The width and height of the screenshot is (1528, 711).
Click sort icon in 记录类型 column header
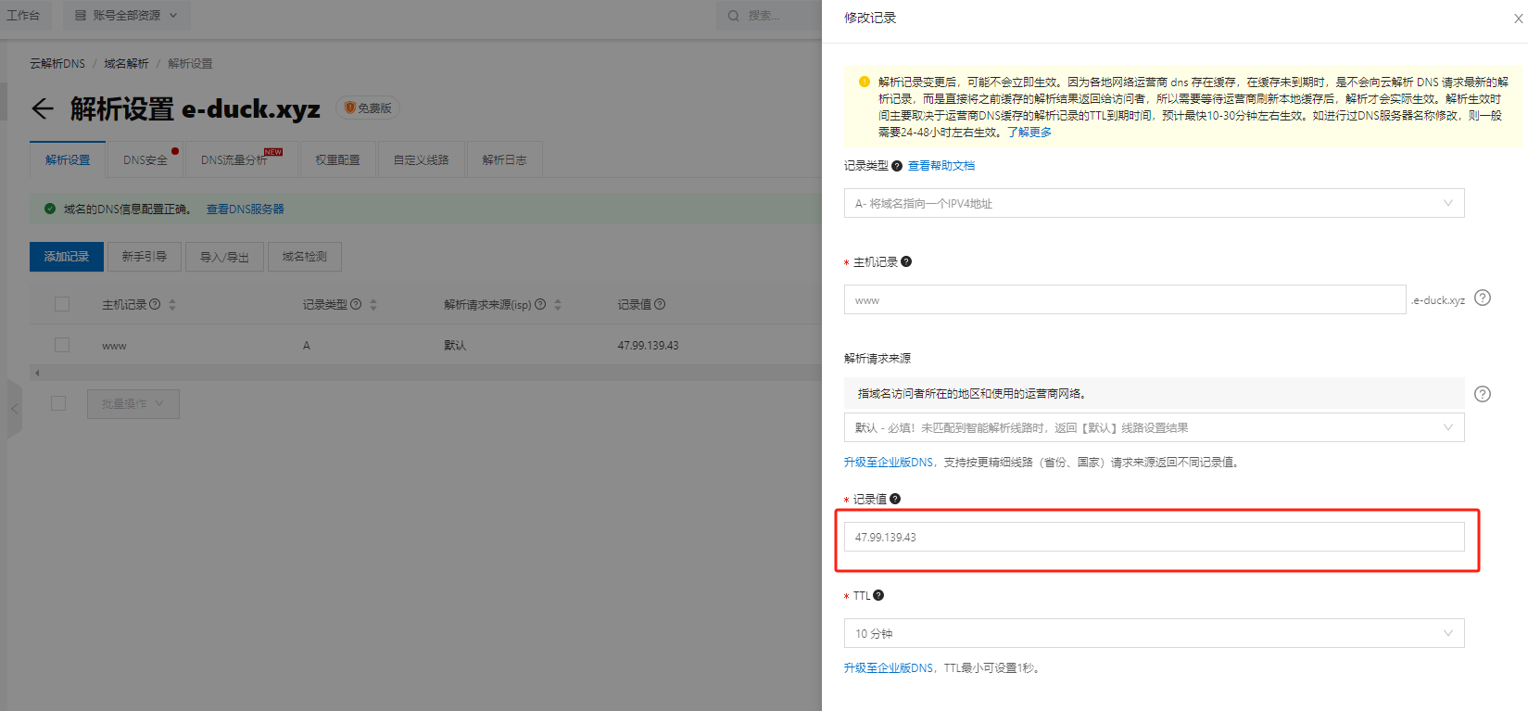tap(373, 304)
